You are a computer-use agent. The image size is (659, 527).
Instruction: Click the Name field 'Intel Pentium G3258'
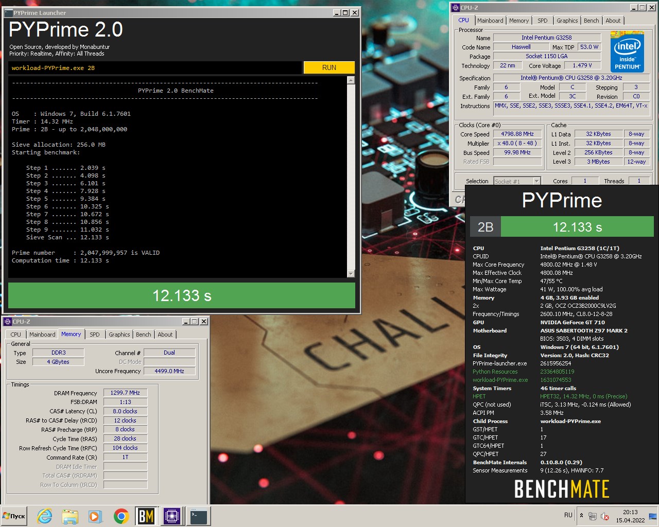pyautogui.click(x=547, y=38)
